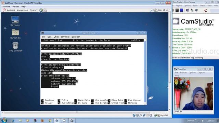Open CamStudio Options menu
The height and width of the screenshot is (123, 219).
point(187,5)
